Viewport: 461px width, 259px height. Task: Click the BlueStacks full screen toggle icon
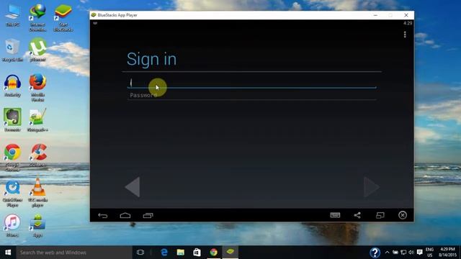pyautogui.click(x=380, y=216)
